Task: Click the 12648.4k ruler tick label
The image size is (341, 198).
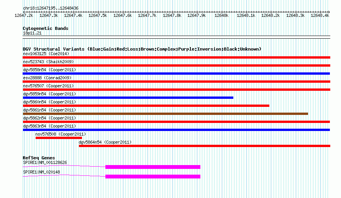Action: point(320,15)
